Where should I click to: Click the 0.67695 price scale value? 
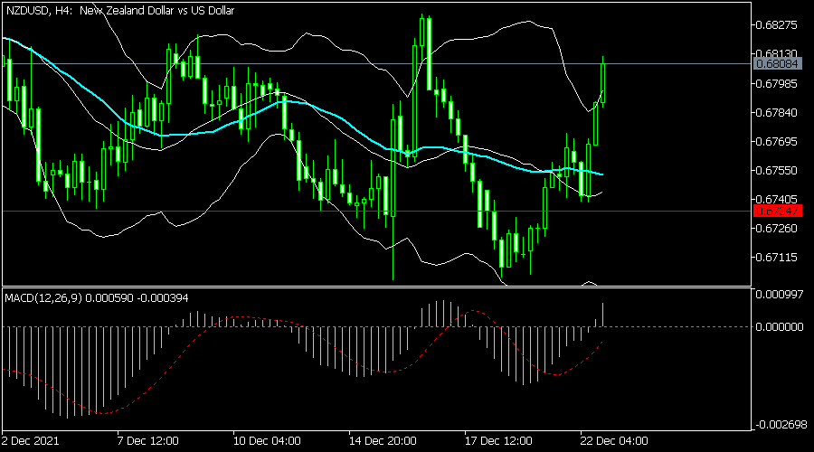(777, 142)
